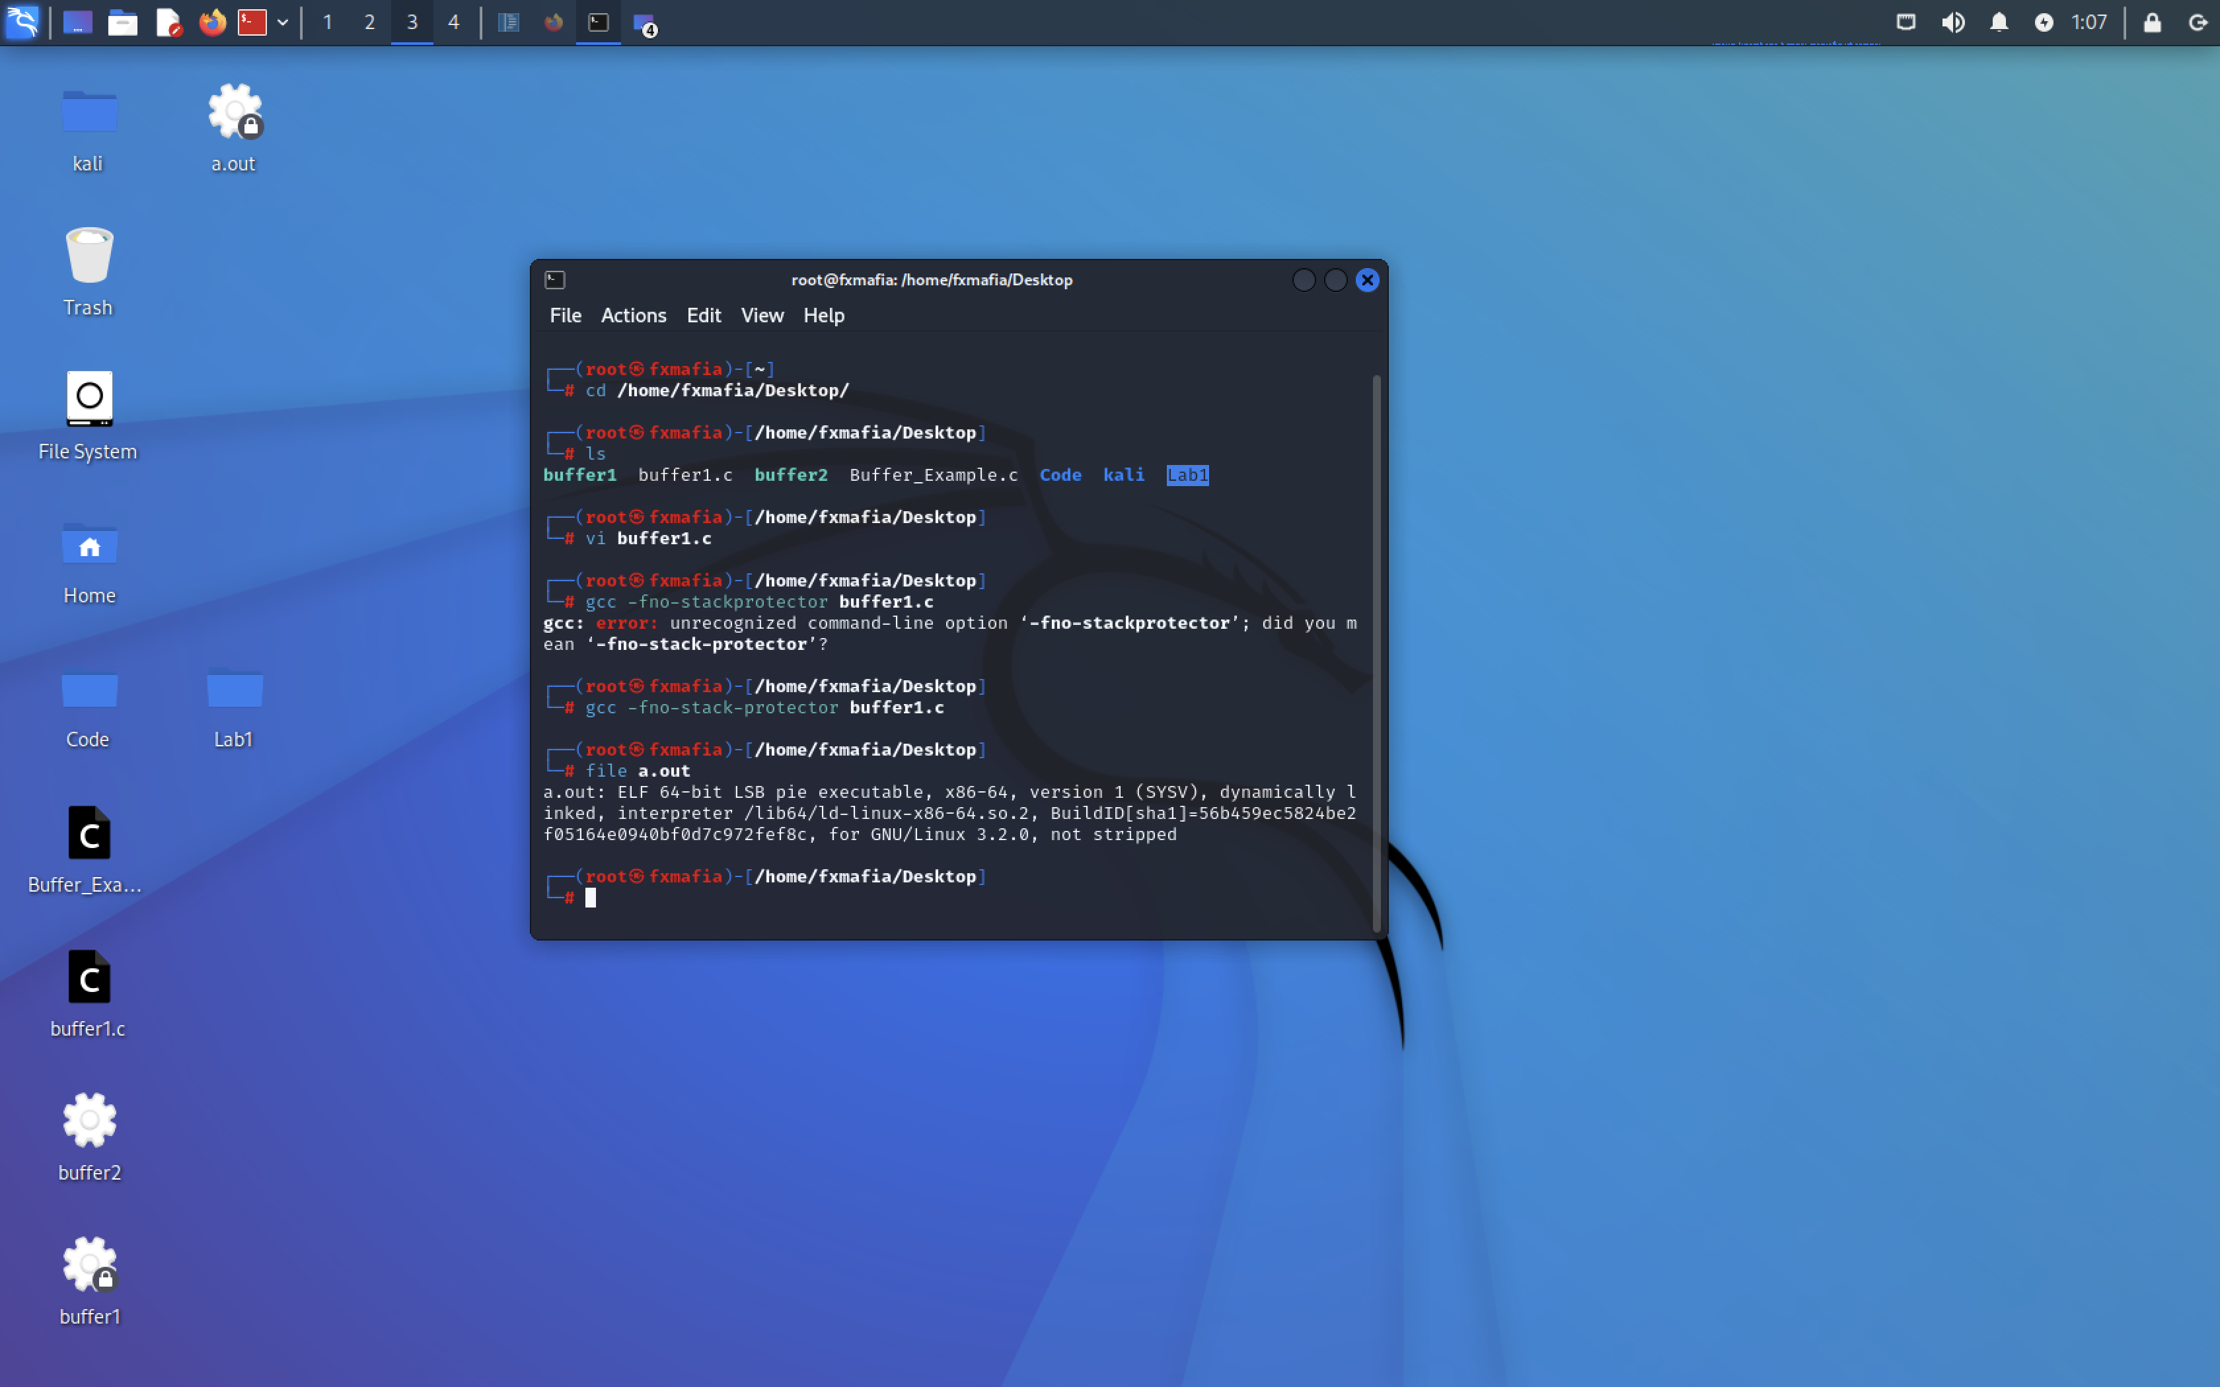The height and width of the screenshot is (1387, 2220).
Task: Click the highlighted Lab1 entry in ls output
Action: (x=1187, y=475)
